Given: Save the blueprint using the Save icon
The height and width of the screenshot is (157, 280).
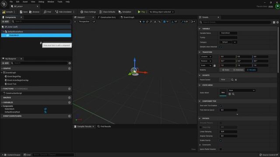Looking at the screenshot, I should coord(21,12).
